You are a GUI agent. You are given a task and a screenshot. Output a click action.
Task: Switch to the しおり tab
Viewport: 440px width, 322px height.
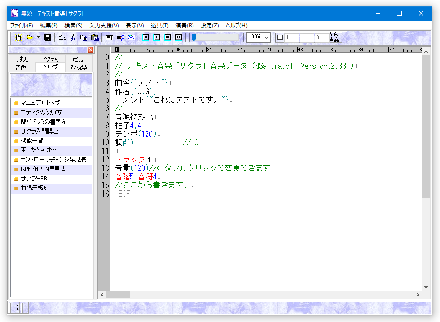pyautogui.click(x=22, y=59)
